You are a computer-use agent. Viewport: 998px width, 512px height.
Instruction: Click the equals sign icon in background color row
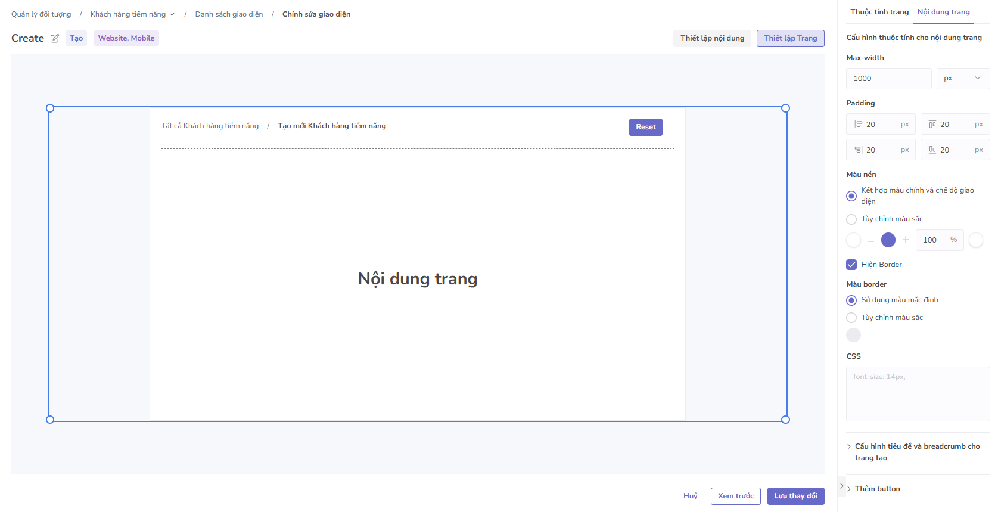point(870,240)
